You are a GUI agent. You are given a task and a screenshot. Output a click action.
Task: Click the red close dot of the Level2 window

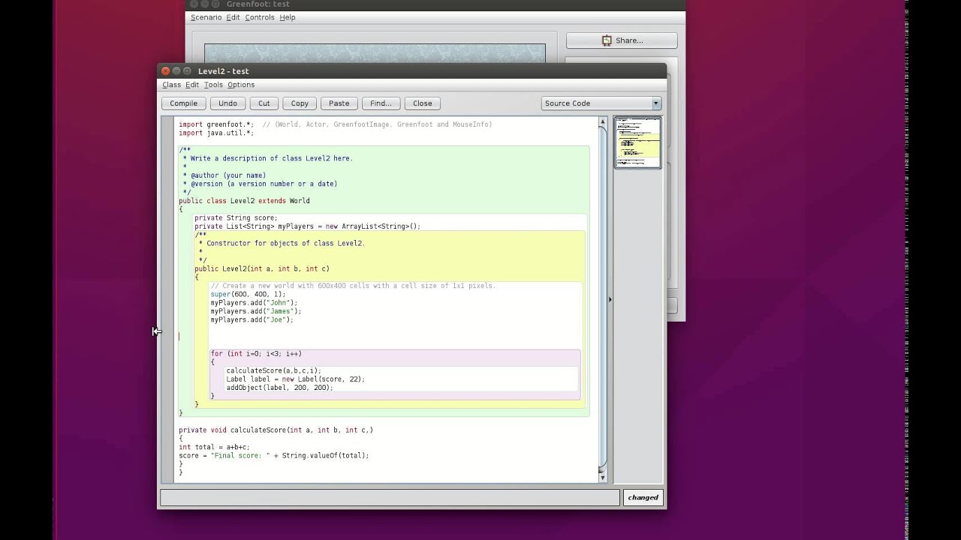(164, 70)
